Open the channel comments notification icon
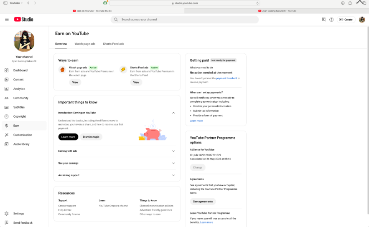 (323, 20)
